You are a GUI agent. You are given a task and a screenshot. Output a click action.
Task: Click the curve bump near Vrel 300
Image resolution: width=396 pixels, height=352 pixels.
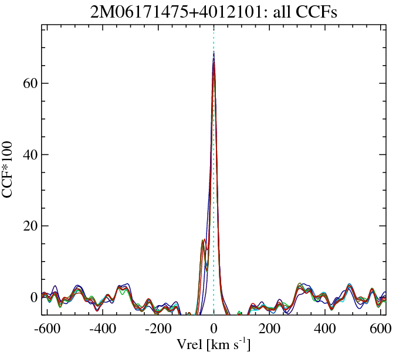click(299, 285)
